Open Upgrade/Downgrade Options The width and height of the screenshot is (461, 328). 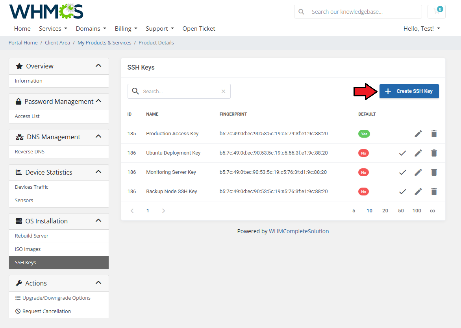(59, 298)
